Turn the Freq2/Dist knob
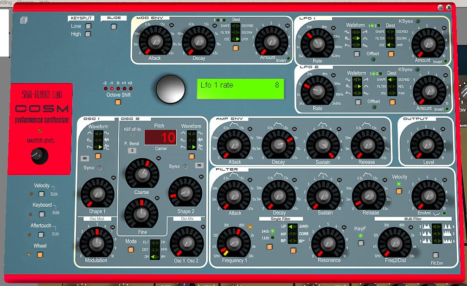 point(395,243)
